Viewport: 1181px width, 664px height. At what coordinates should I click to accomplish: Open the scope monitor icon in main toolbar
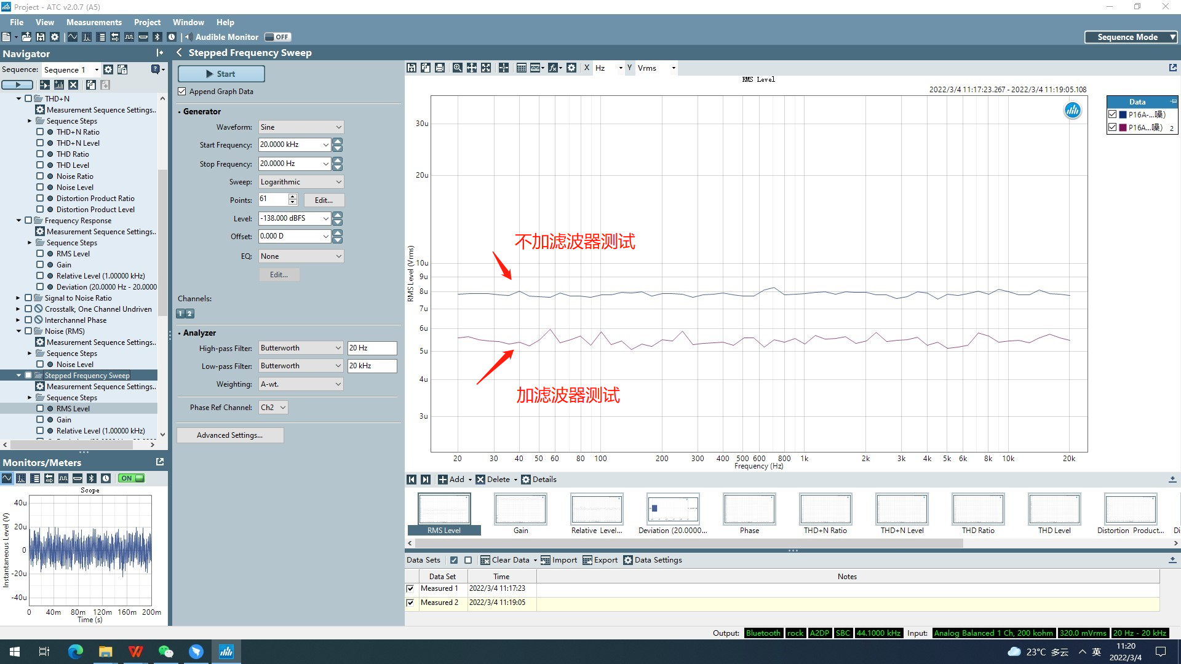pyautogui.click(x=73, y=37)
